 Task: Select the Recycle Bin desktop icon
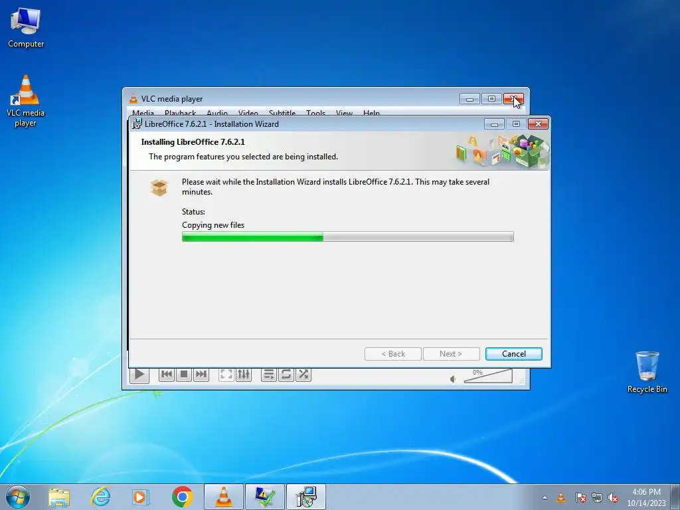tap(647, 372)
